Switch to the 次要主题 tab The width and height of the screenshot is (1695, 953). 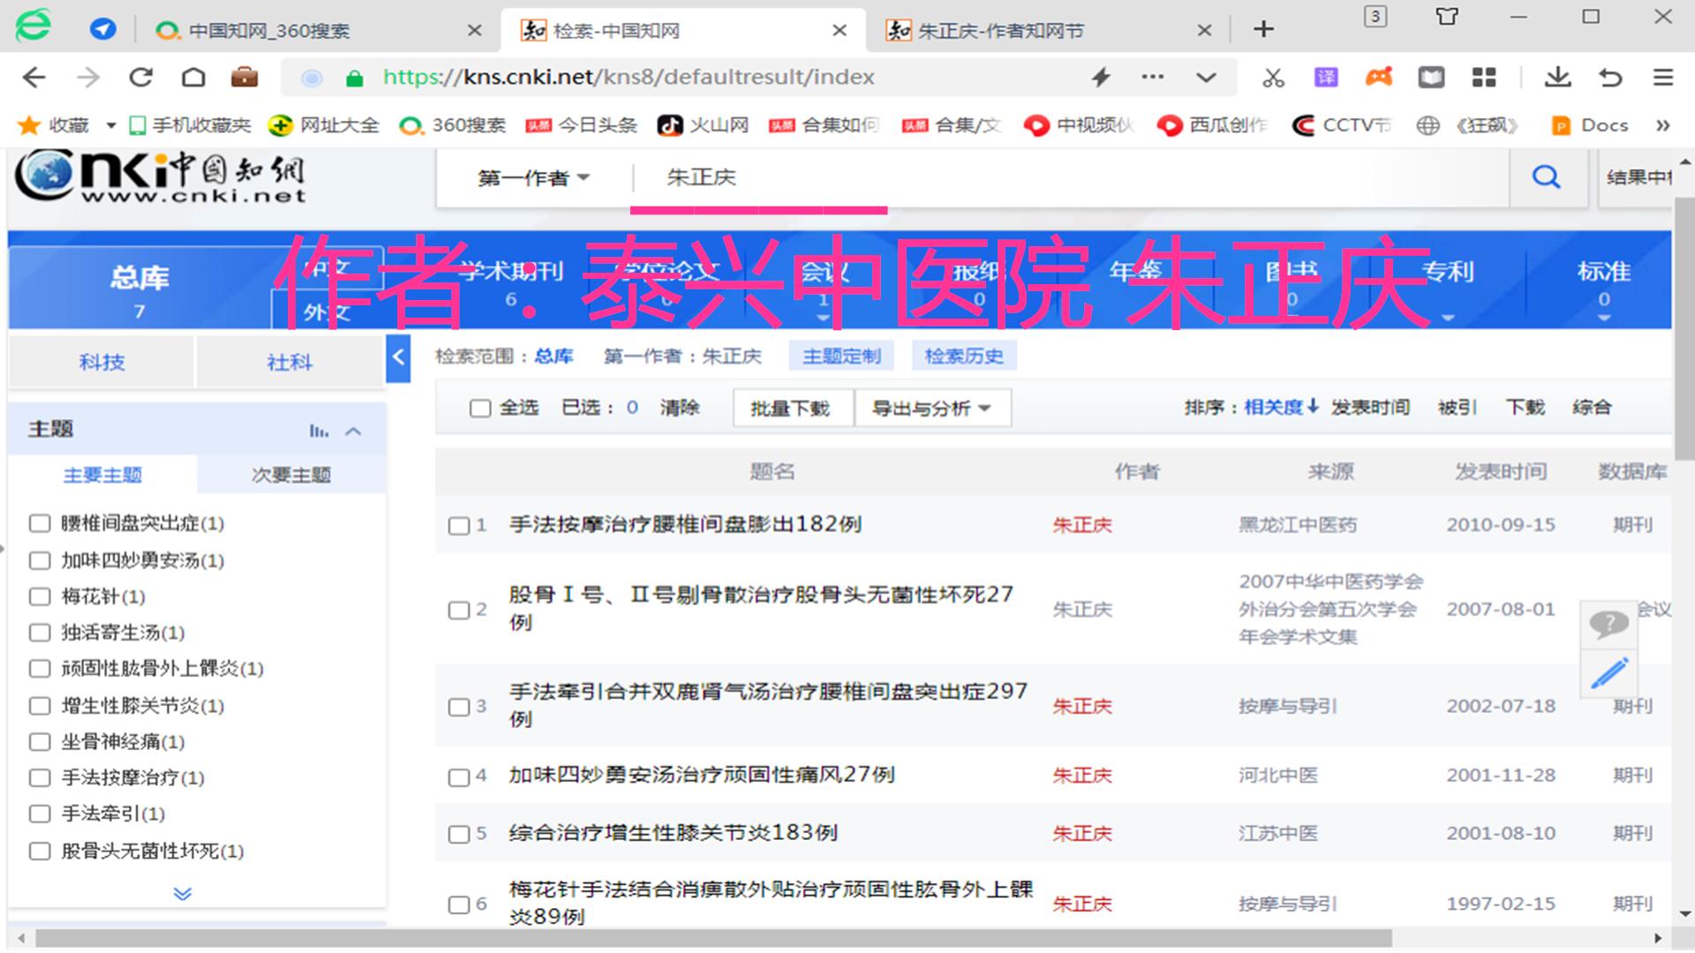point(290,475)
